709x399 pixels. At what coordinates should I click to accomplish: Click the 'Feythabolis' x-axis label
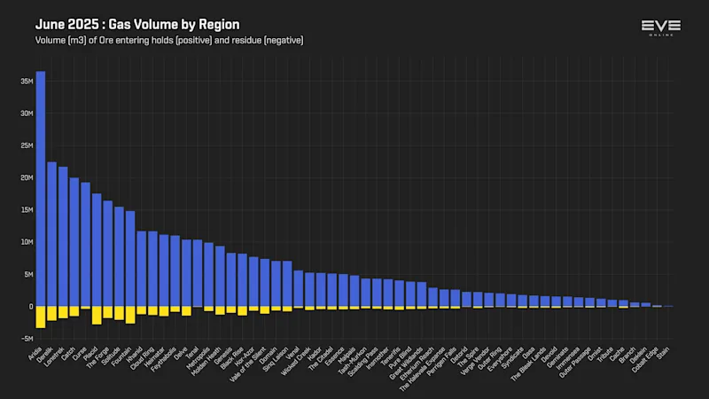coord(164,360)
